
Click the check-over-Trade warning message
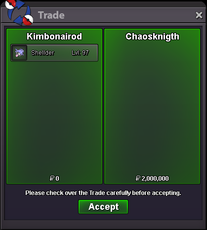click(103, 193)
